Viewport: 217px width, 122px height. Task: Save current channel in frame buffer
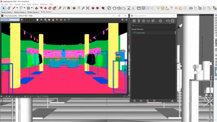click(45, 20)
